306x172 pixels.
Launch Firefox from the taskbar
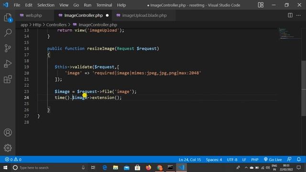(149, 168)
